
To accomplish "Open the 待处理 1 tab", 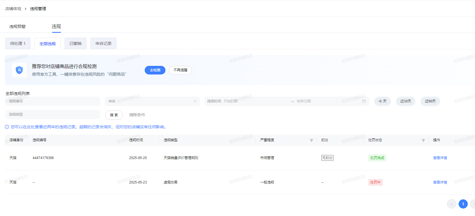I will (18, 43).
